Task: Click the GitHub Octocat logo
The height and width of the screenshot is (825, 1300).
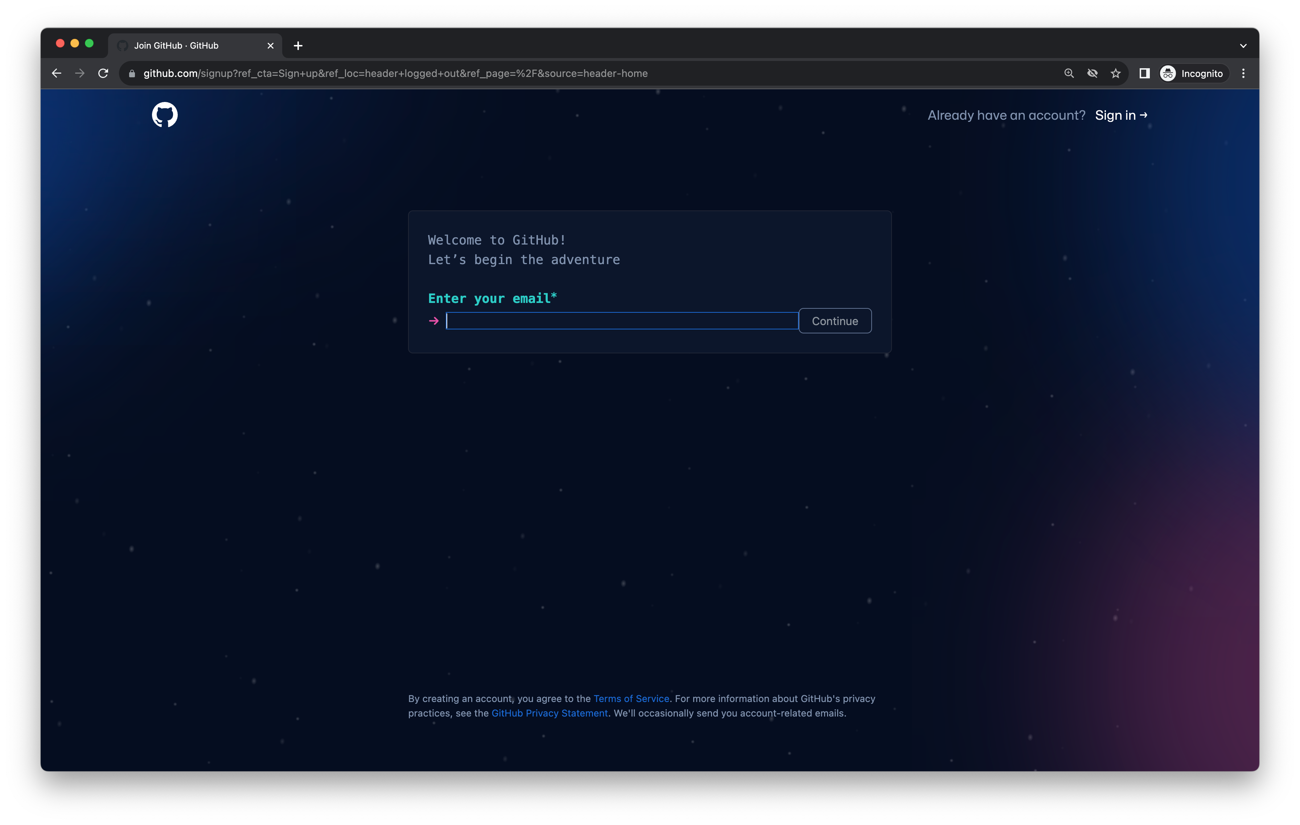Action: point(165,115)
